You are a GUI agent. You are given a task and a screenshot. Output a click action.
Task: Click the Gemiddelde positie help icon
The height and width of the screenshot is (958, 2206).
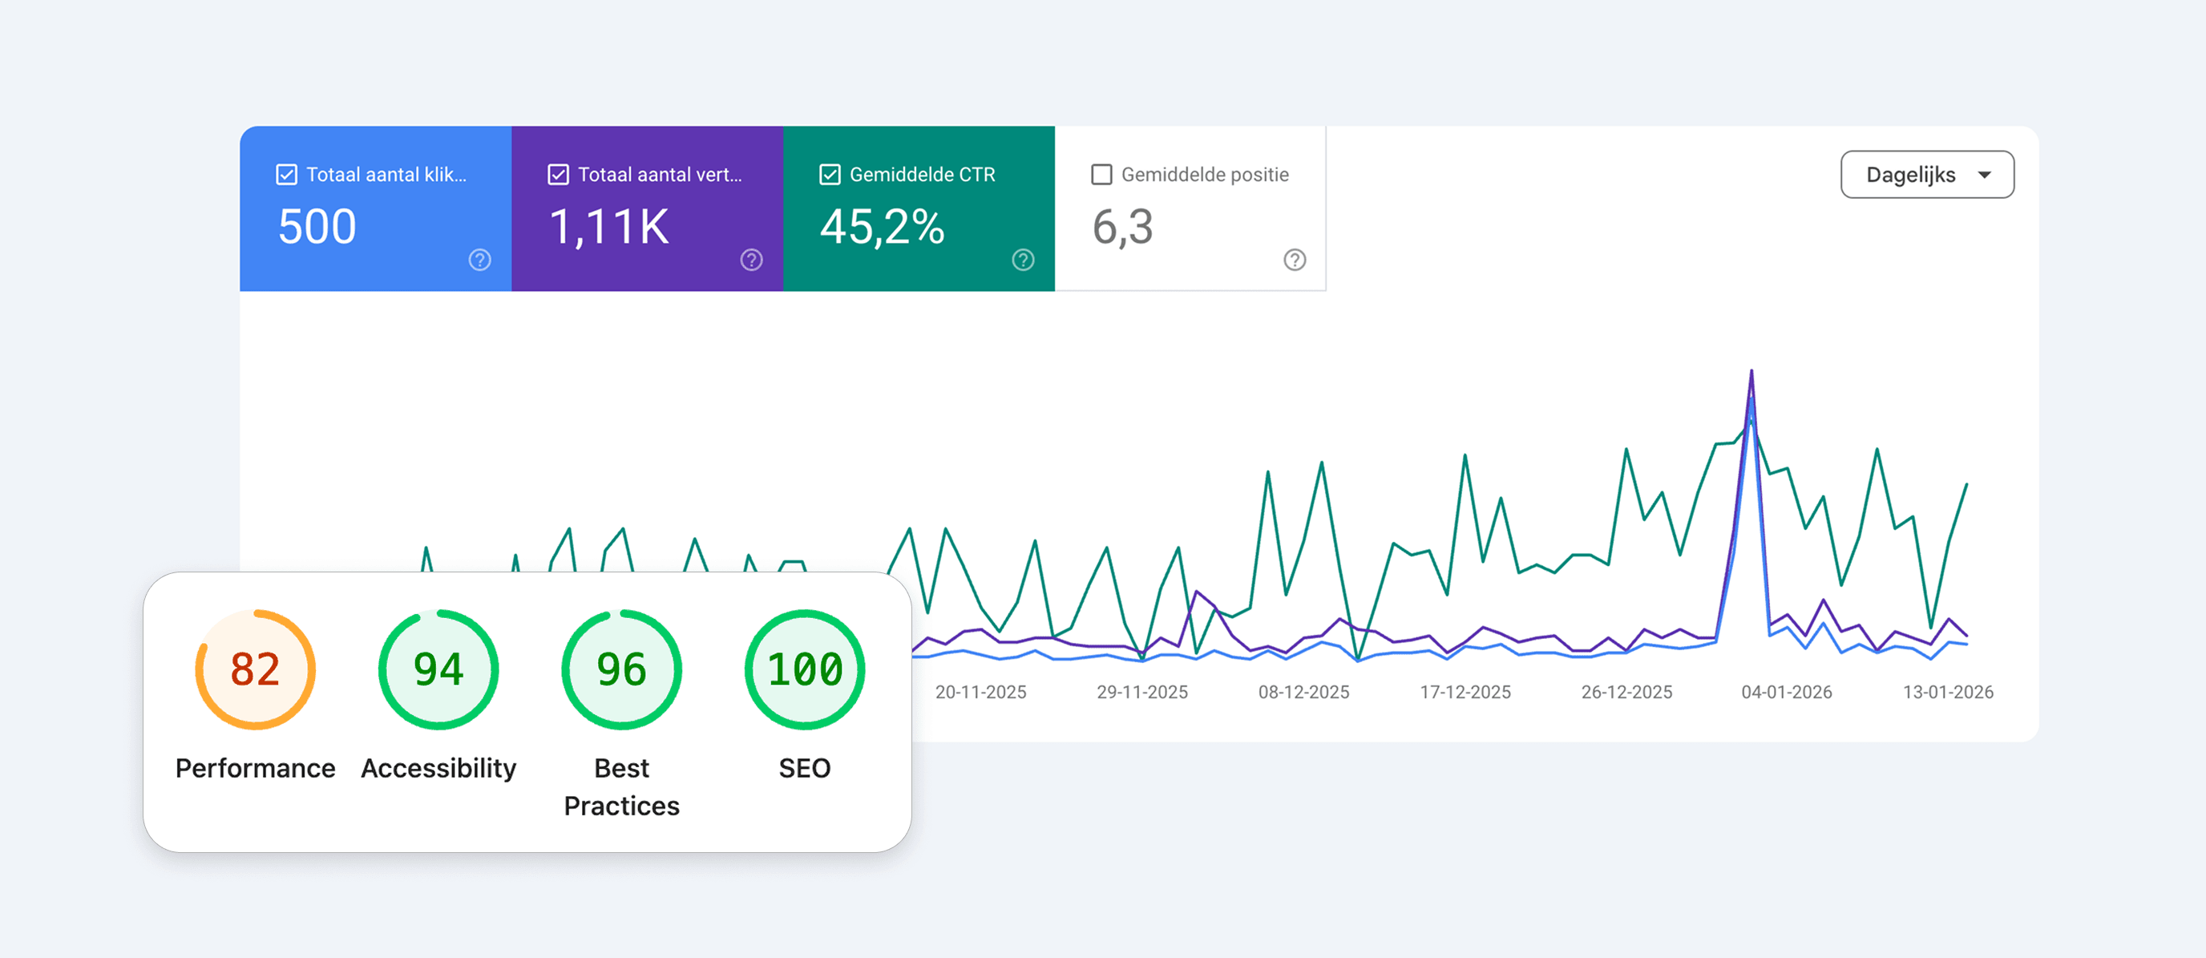coord(1295,261)
